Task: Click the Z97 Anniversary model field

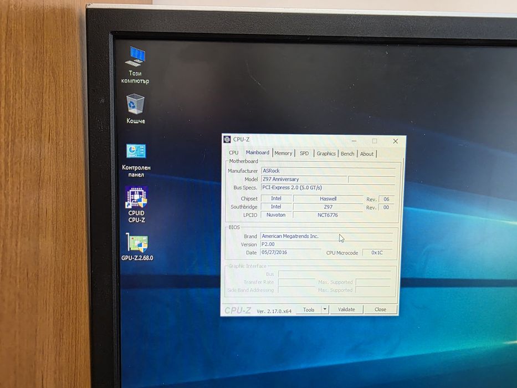Action: (304, 179)
